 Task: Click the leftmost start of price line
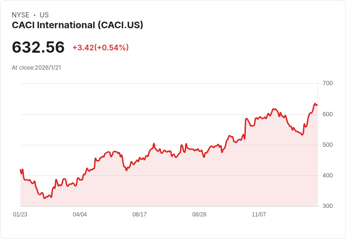(x=20, y=170)
